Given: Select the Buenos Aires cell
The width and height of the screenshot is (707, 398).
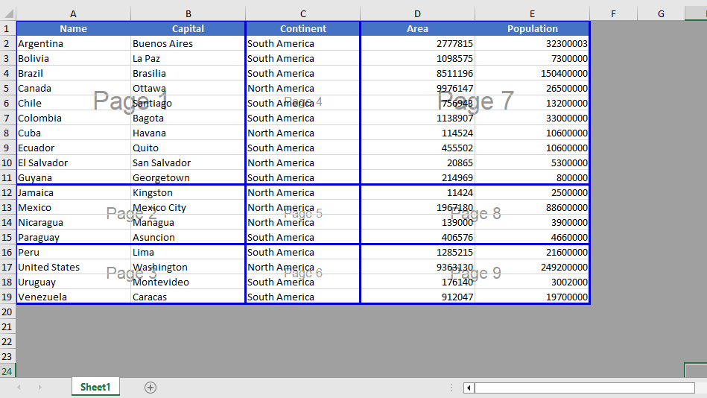Looking at the screenshot, I should point(188,44).
